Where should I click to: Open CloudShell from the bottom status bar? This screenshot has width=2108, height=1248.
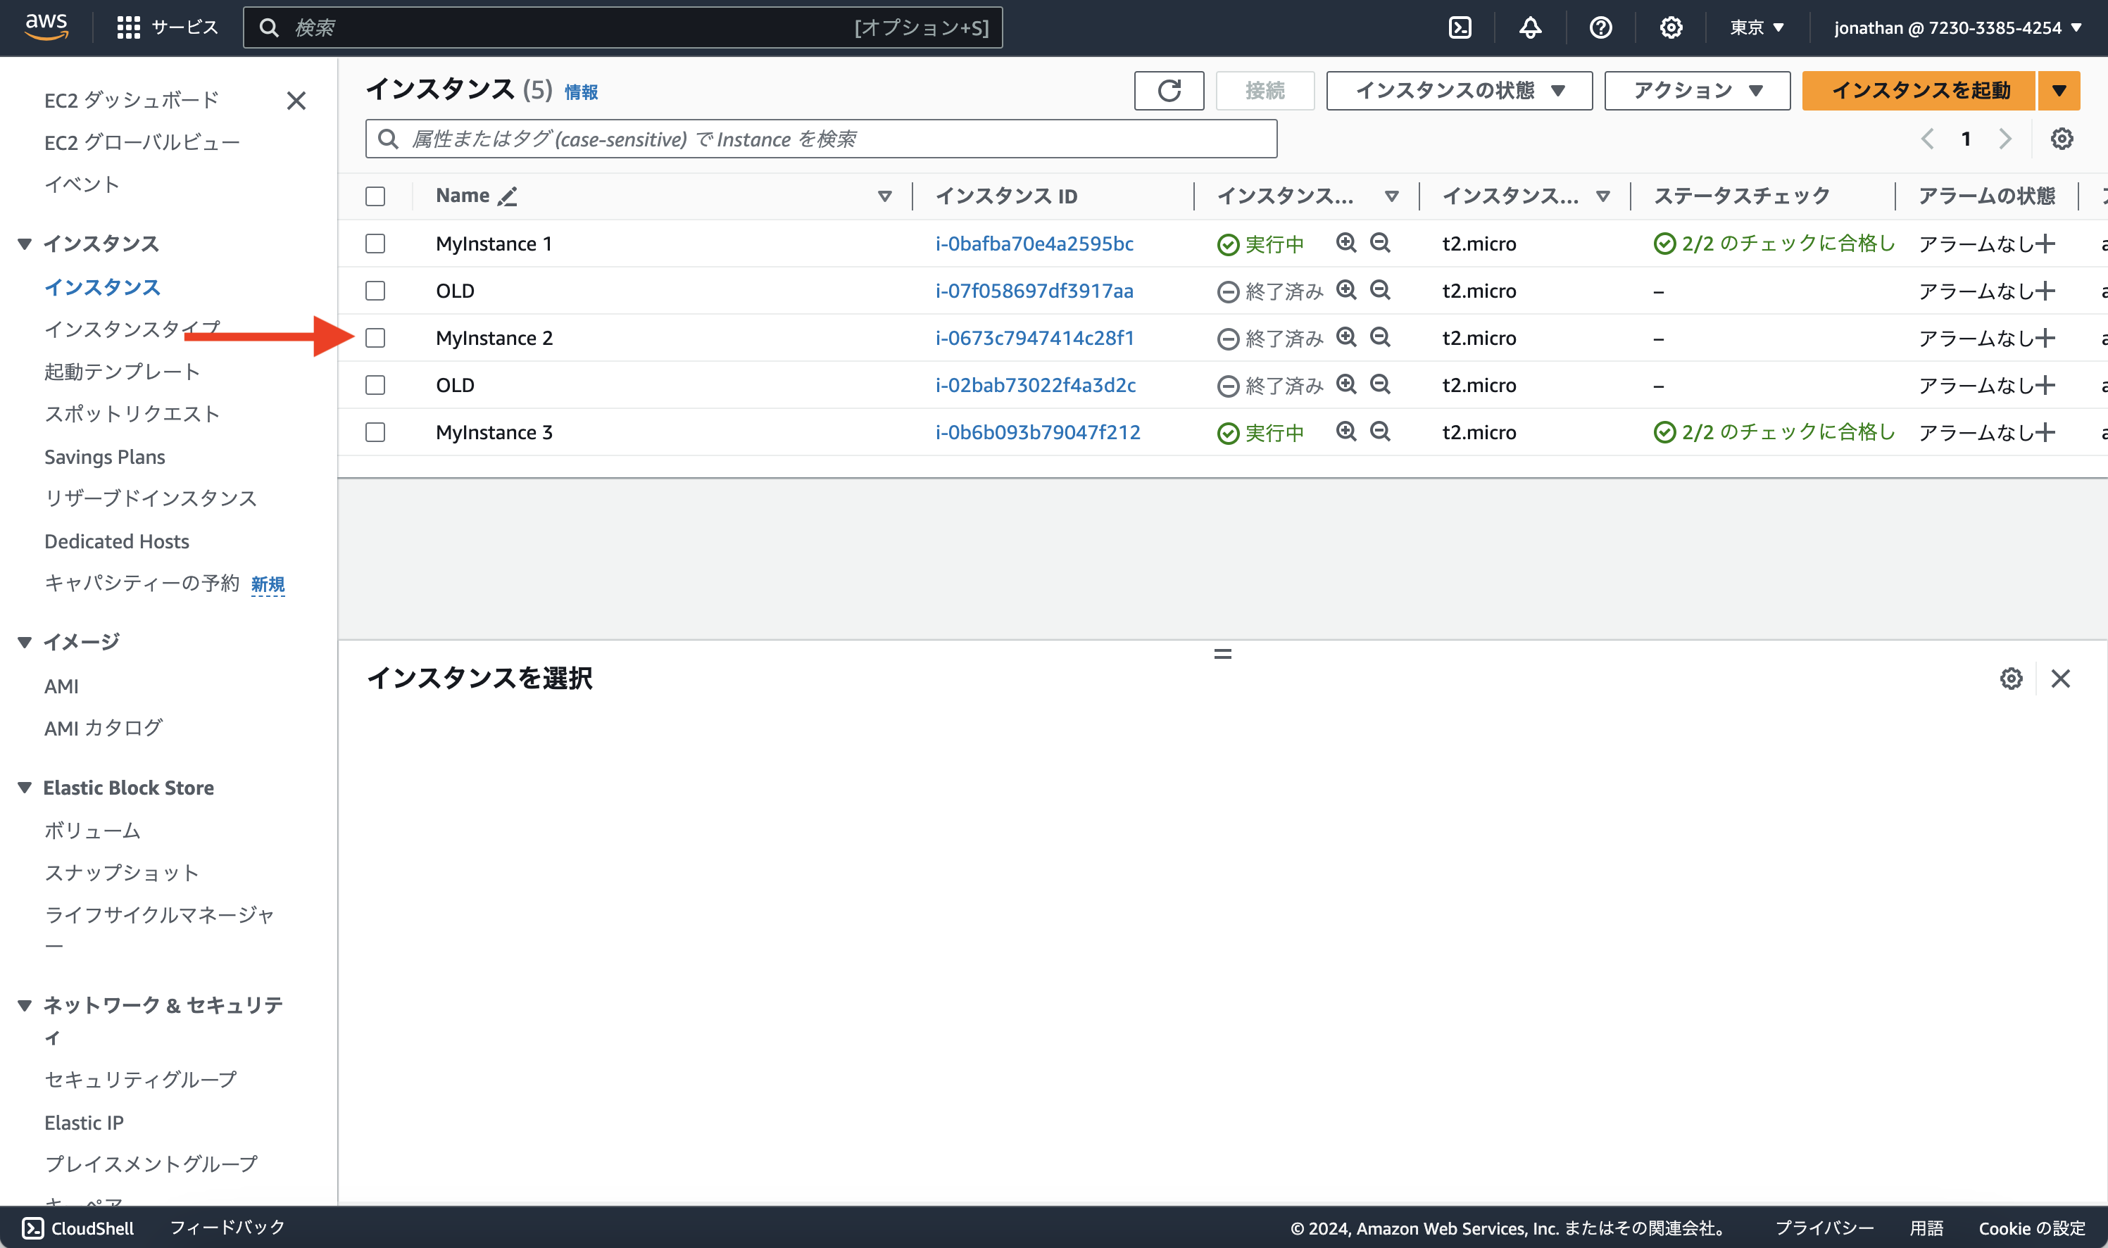pos(76,1228)
